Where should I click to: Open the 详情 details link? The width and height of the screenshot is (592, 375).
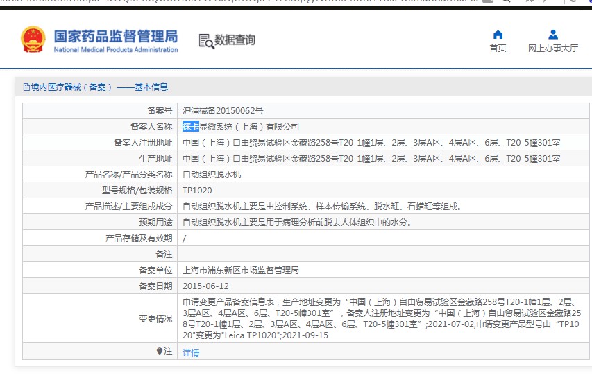tap(191, 353)
